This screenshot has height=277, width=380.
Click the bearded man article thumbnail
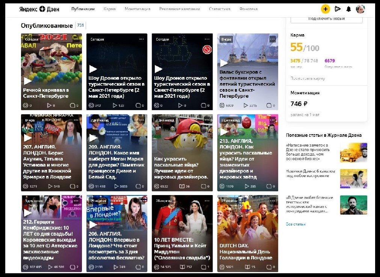[x=354, y=205]
